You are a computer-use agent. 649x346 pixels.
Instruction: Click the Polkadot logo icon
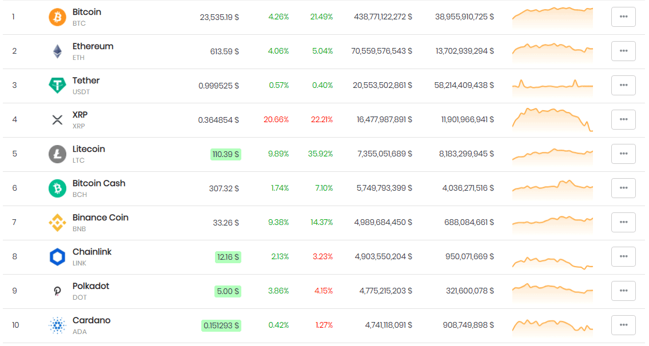coord(57,291)
